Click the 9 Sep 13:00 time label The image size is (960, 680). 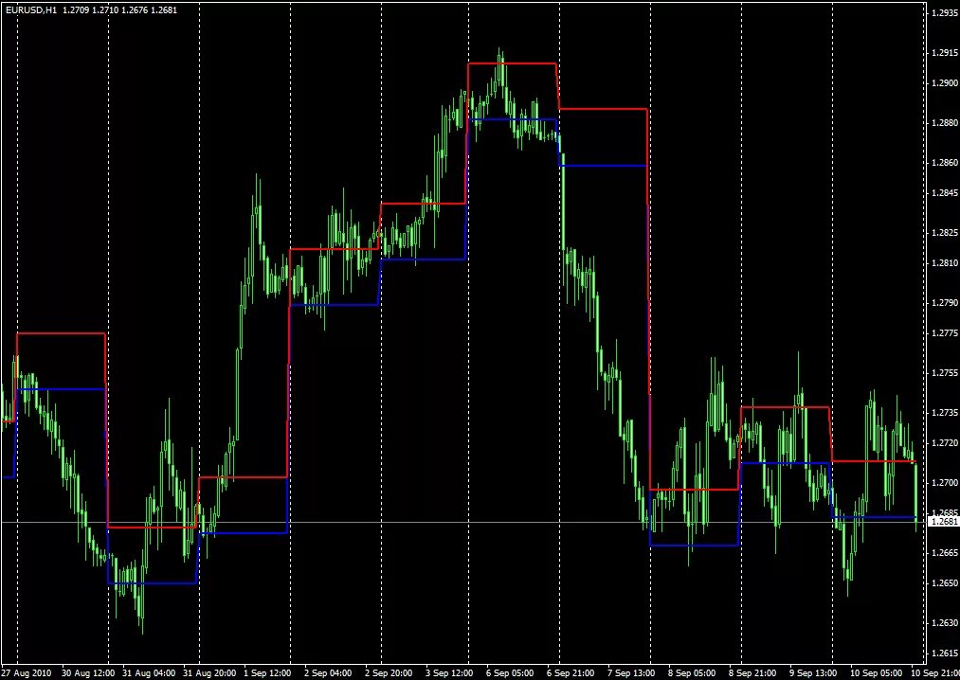coord(812,673)
